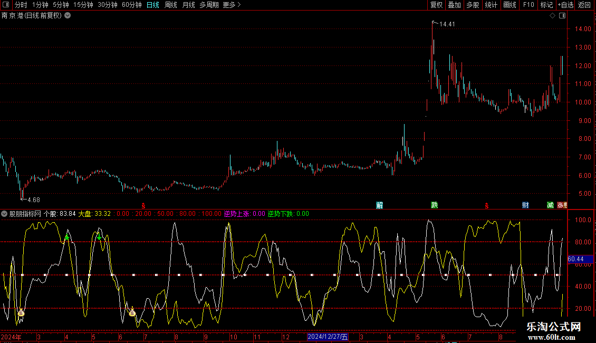Click the 统计 statistics button
Screen dimensions: 596x343
(x=491, y=5)
